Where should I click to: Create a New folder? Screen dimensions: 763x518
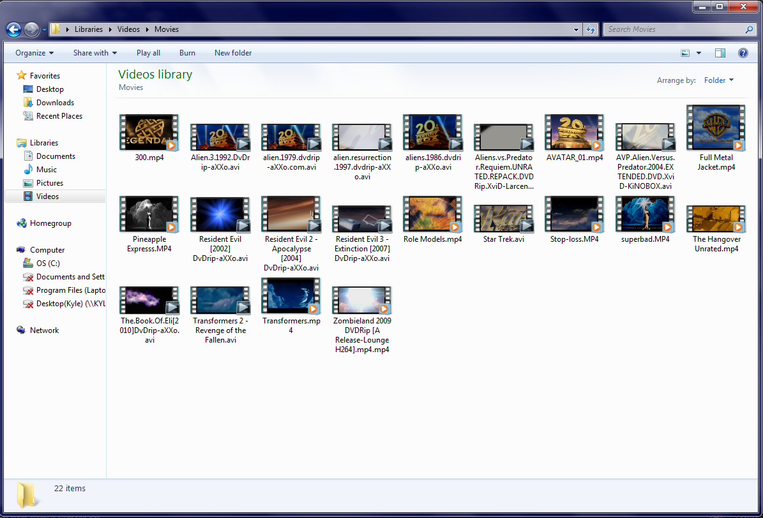(233, 53)
